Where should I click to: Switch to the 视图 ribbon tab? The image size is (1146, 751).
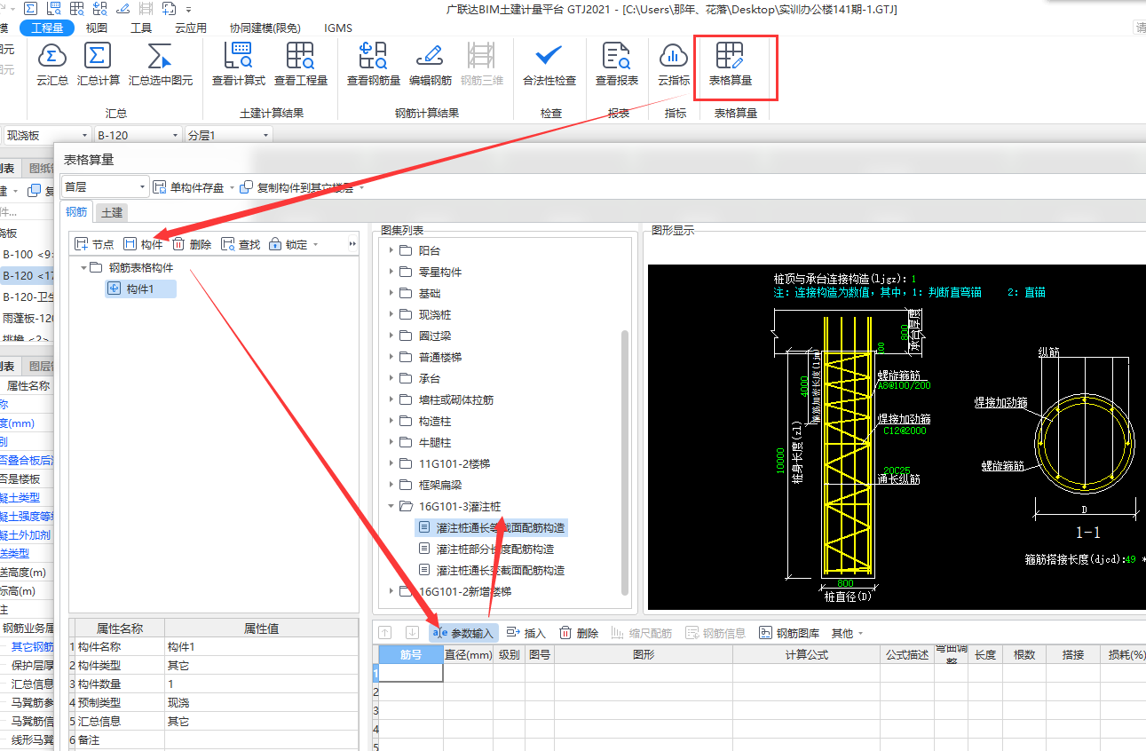pos(97,28)
